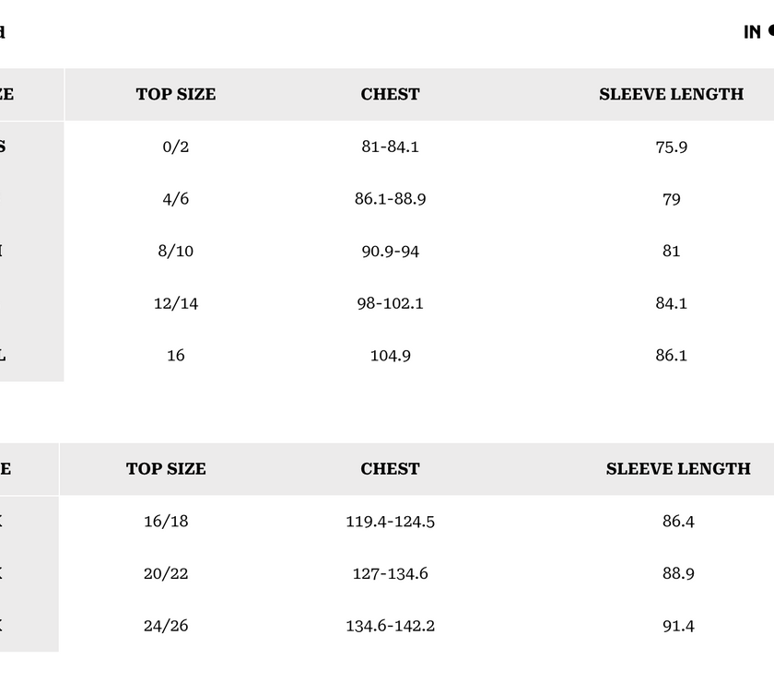Select the 8/10 top size cell
Viewport: 774px width, 682px height.
pos(176,251)
